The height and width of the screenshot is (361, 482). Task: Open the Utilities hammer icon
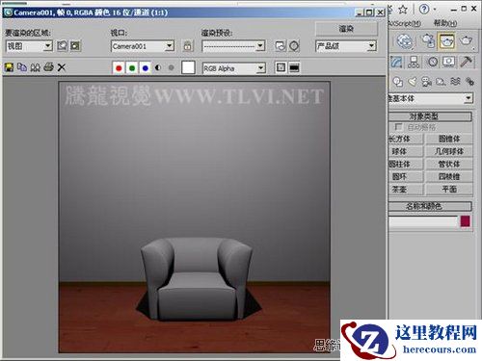467,62
